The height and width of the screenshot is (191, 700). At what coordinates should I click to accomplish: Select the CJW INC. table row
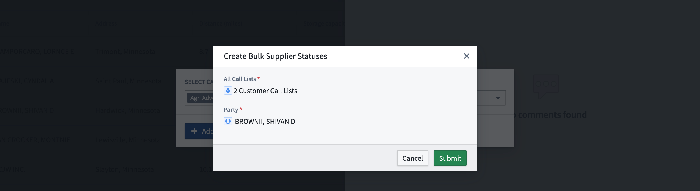pyautogui.click(x=12, y=169)
